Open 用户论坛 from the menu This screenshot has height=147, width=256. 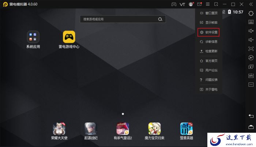point(209,70)
